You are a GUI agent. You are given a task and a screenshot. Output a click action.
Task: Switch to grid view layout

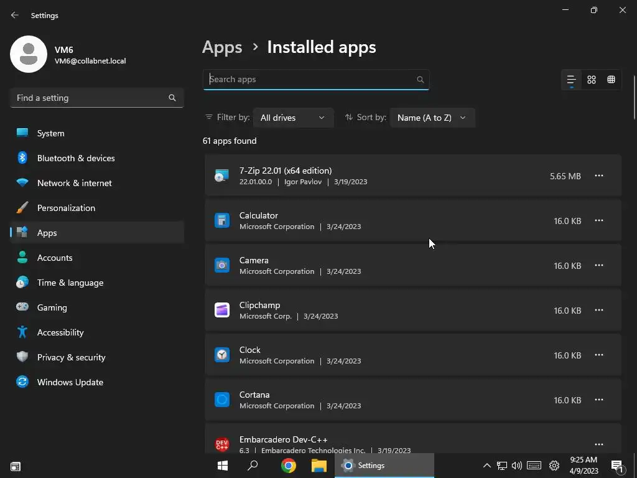[x=592, y=80]
